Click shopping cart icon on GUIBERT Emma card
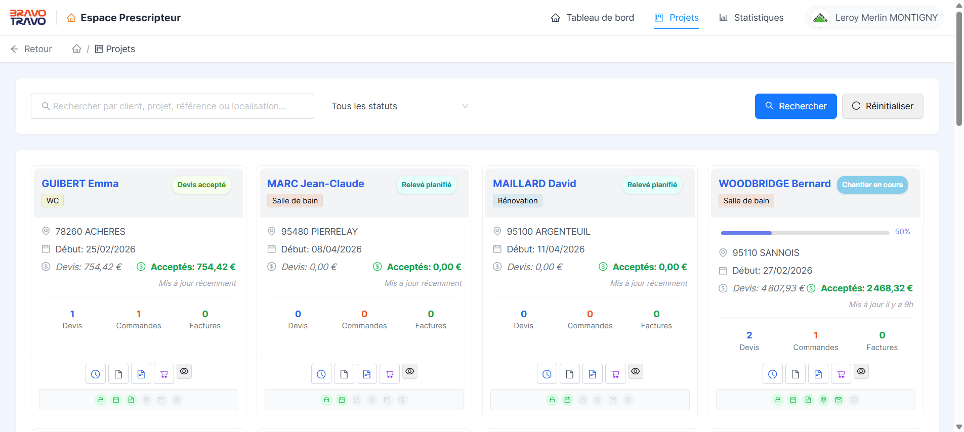This screenshot has height=432, width=964. (164, 374)
